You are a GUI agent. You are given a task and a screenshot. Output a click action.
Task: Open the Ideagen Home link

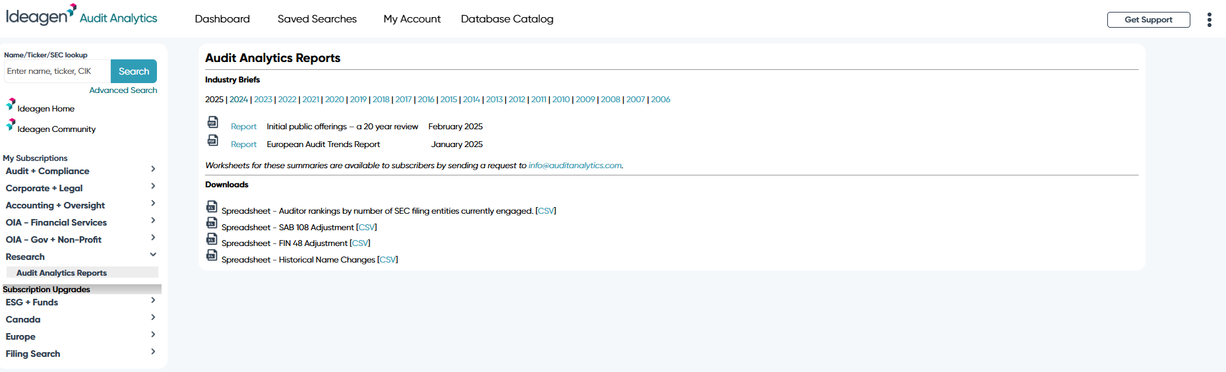click(46, 109)
